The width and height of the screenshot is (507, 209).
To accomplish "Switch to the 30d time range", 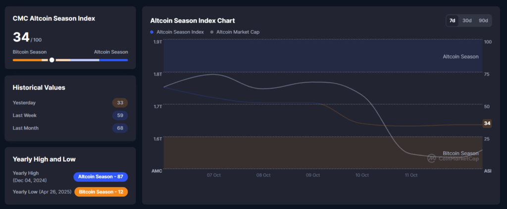I will (467, 21).
